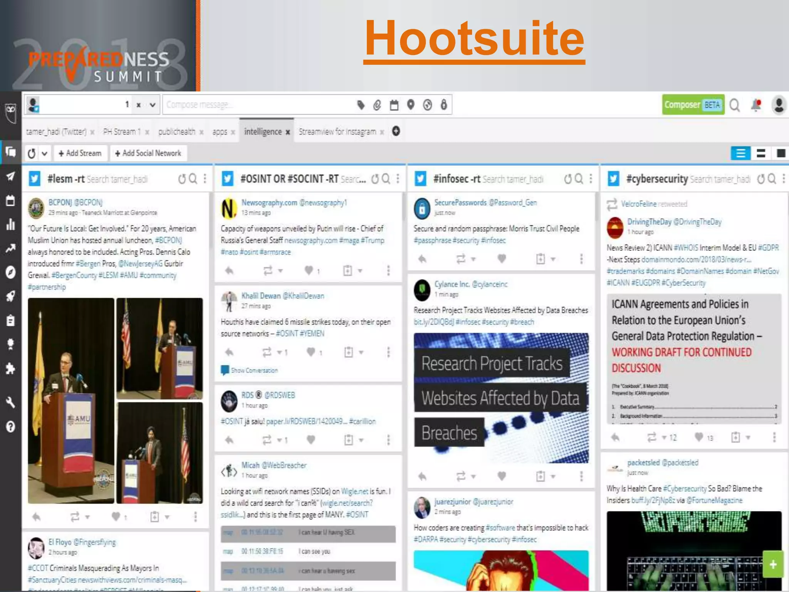
Task: Expand send-to options on SecurePasswords tweet
Action: 553,259
